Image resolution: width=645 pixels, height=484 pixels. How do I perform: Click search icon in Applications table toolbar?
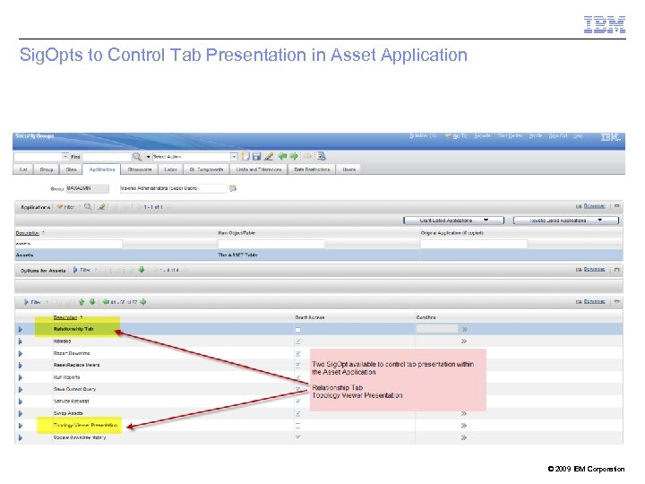[x=88, y=206]
